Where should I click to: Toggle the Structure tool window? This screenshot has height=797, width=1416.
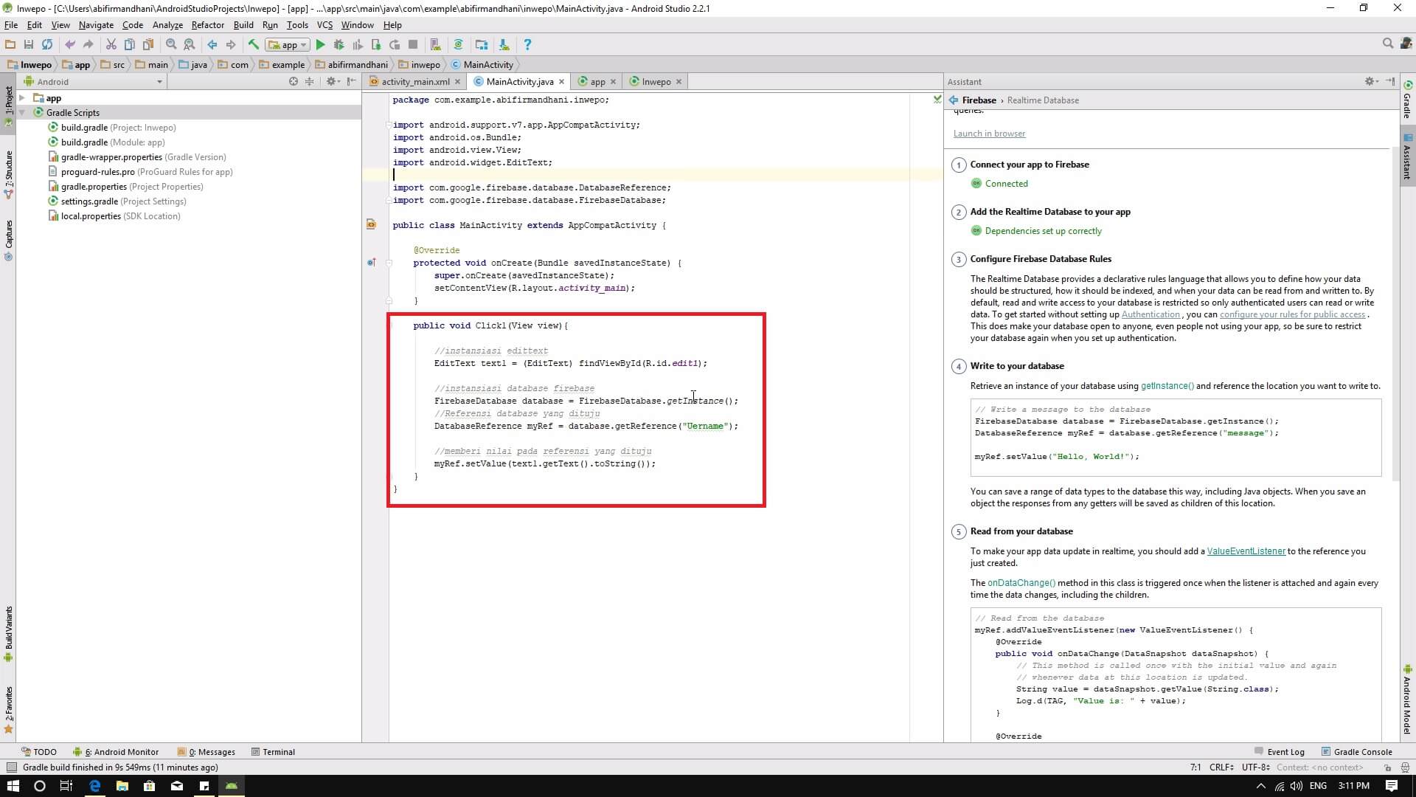(x=8, y=173)
